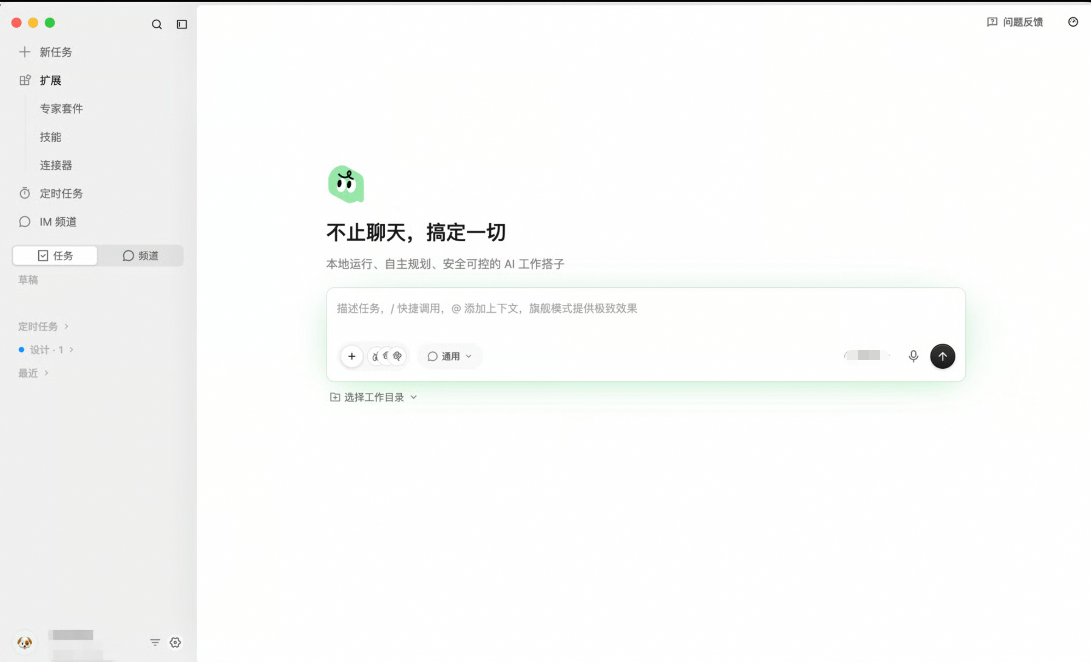Screen dimensions: 1091x662
Task: Expand the 定时任务 list group
Action: pos(43,326)
